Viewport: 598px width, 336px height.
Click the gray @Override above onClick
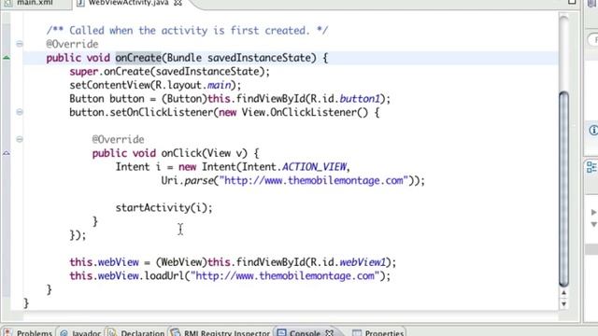tap(119, 139)
